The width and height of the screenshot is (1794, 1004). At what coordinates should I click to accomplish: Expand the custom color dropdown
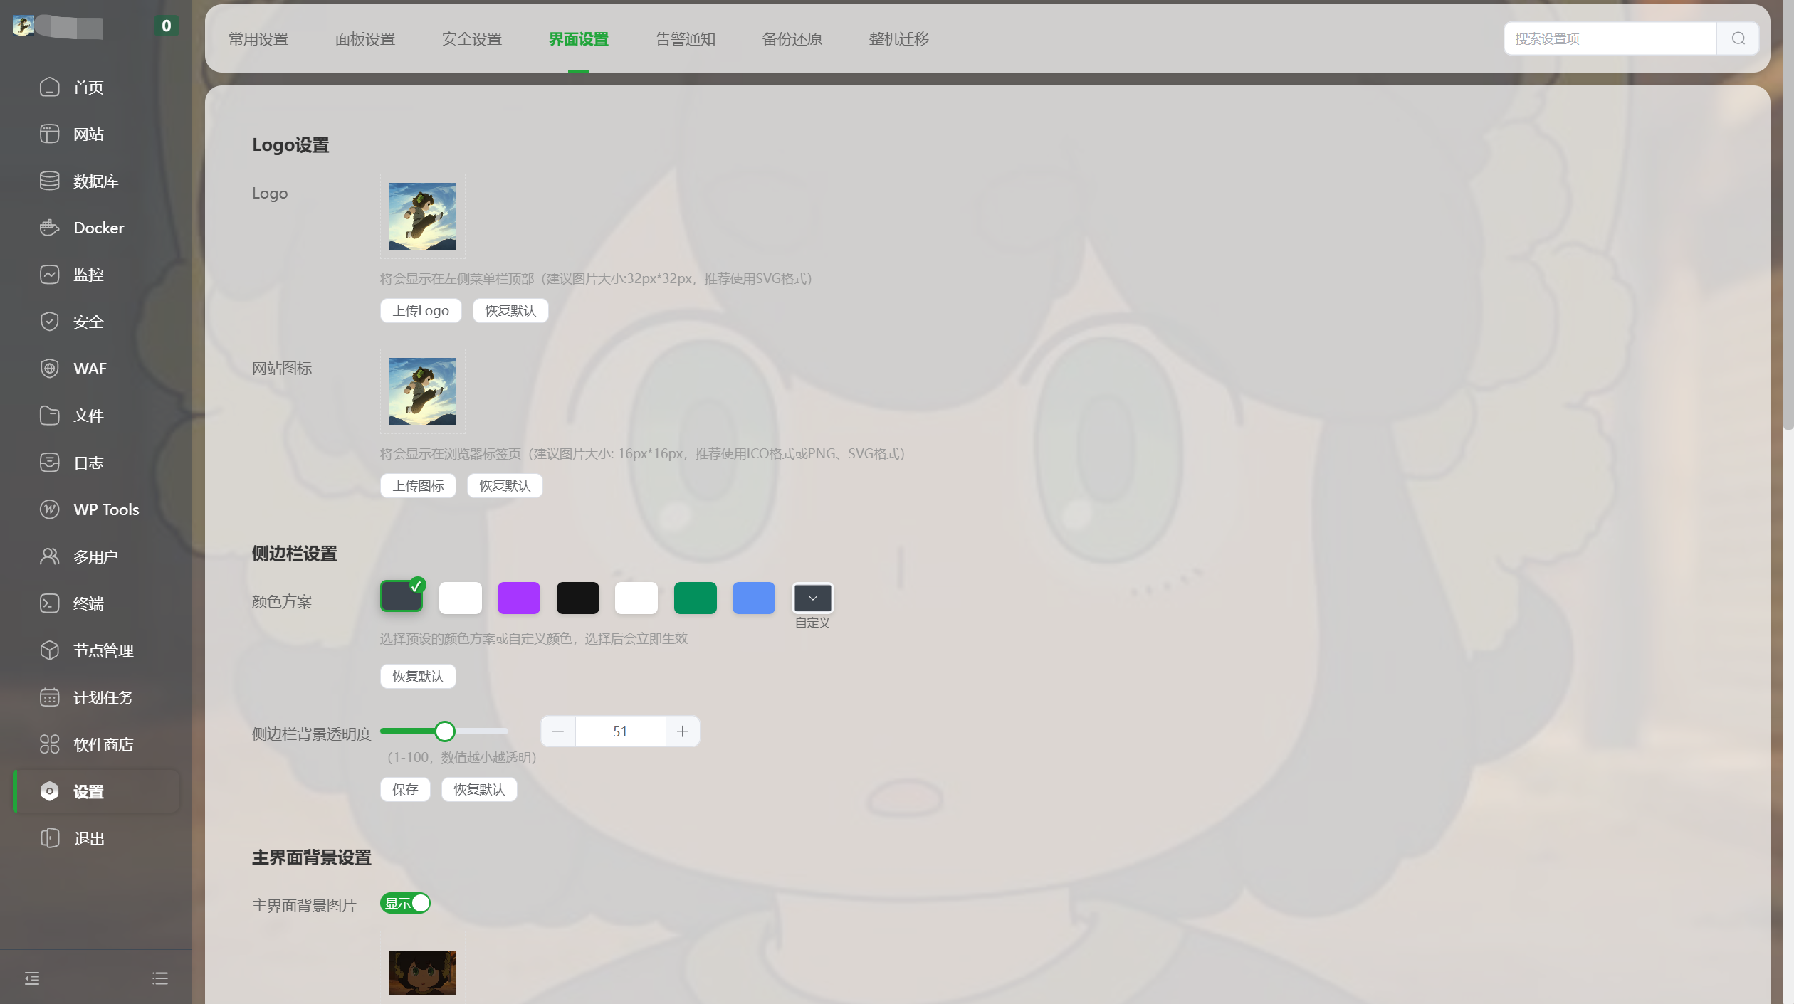click(x=812, y=598)
